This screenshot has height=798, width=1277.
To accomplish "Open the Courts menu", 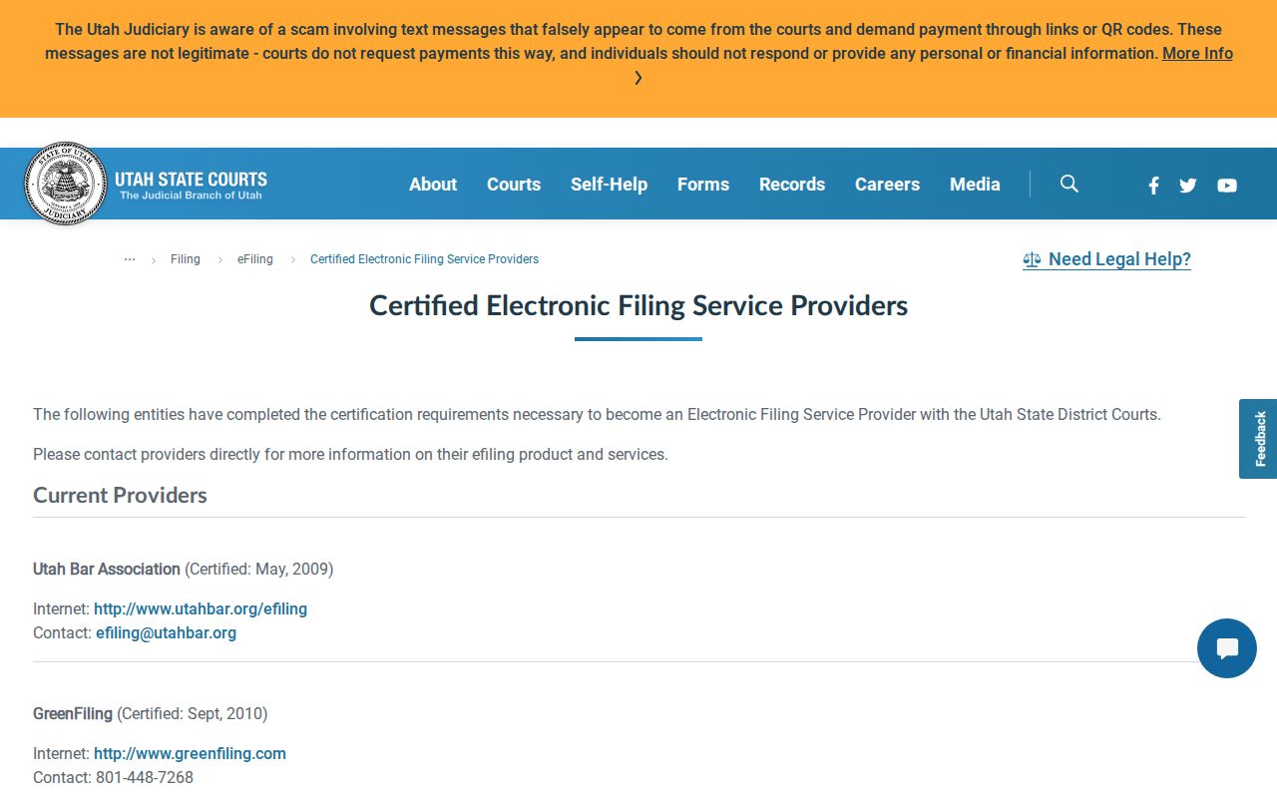I will click(514, 184).
